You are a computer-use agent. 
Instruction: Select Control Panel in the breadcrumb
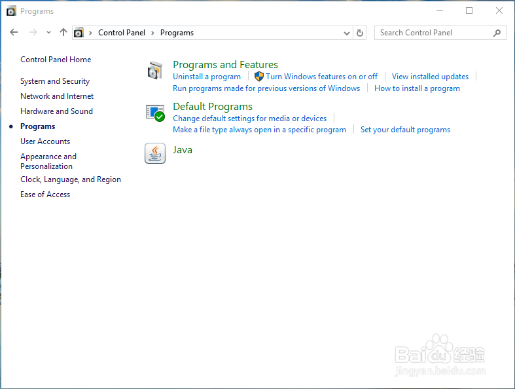click(122, 33)
